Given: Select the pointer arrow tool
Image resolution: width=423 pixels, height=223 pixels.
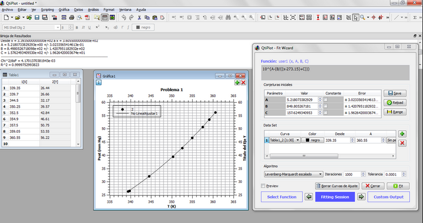Looking at the screenshot, I should 356,18.
